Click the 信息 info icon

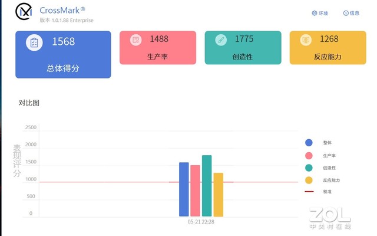pyautogui.click(x=345, y=13)
